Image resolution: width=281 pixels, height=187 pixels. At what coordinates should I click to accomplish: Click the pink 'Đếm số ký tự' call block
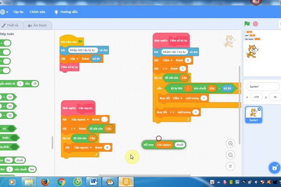(69, 67)
